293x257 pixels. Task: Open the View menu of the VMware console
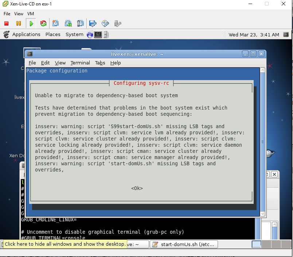click(19, 14)
